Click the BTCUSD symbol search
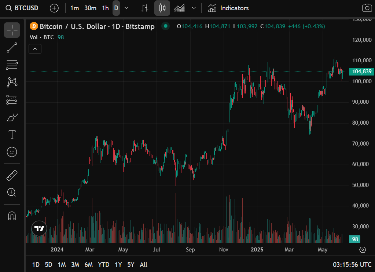 pos(23,8)
